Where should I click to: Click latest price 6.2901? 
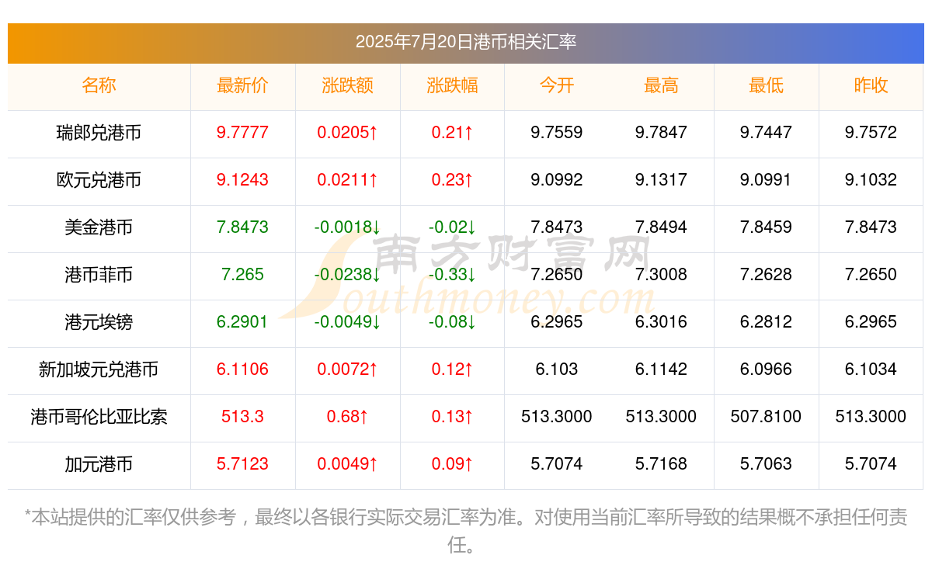(x=242, y=322)
